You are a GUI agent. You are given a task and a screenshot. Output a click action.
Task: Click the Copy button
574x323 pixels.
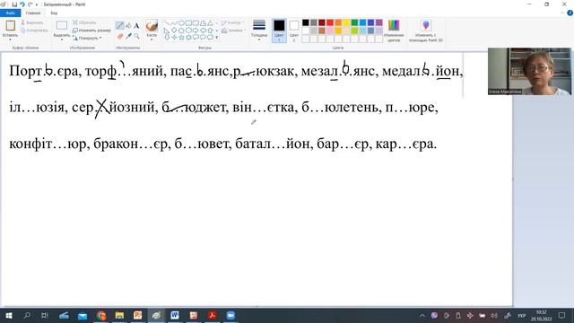(x=34, y=31)
